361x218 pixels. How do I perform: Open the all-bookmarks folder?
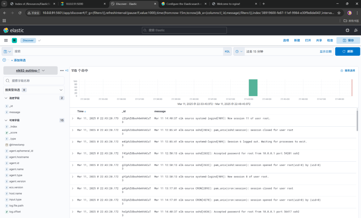tap(351, 21)
